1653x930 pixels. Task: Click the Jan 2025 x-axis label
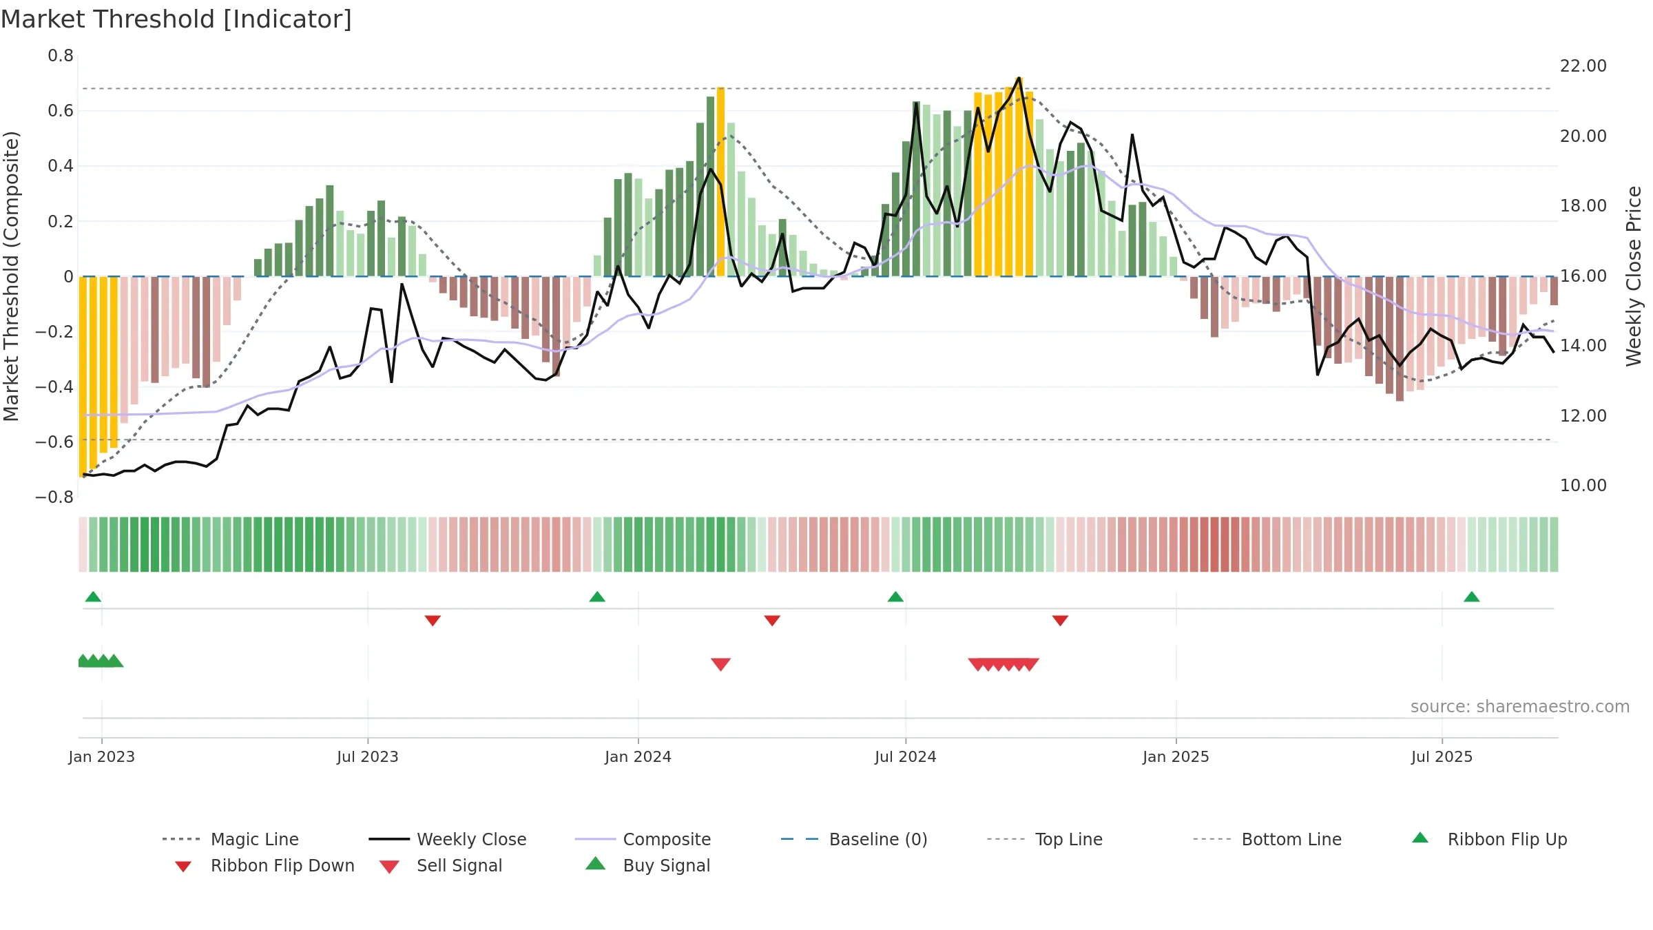1176,756
